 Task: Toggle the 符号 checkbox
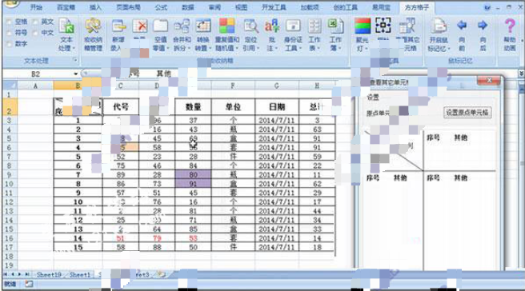coord(9,33)
